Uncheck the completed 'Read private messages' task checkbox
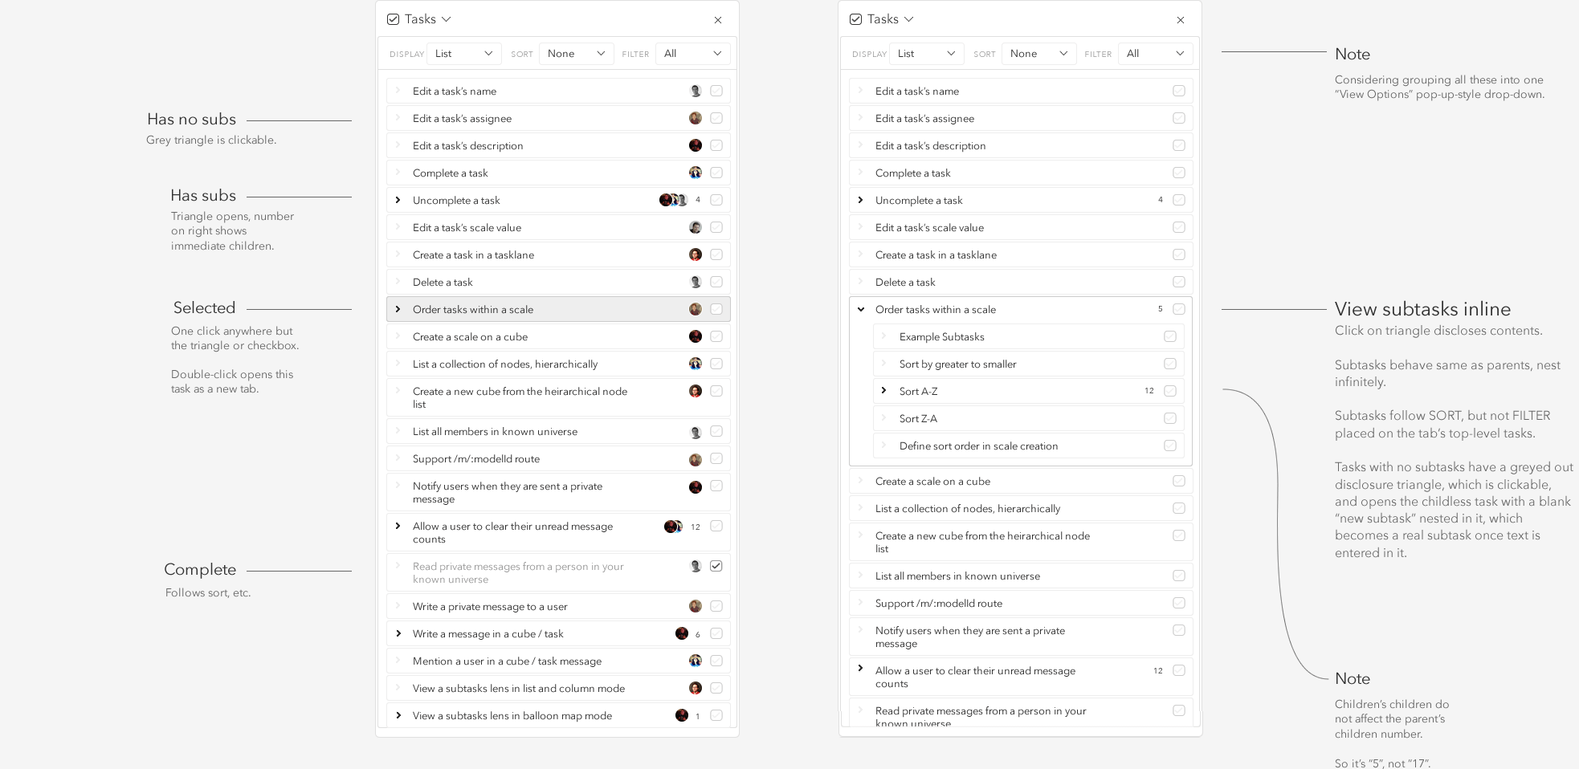Image resolution: width=1579 pixels, height=769 pixels. point(716,566)
